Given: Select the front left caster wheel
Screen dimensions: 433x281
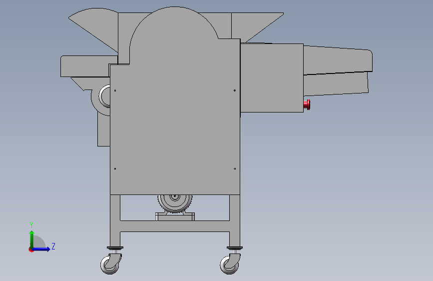Looking at the screenshot, I should click(x=110, y=264).
